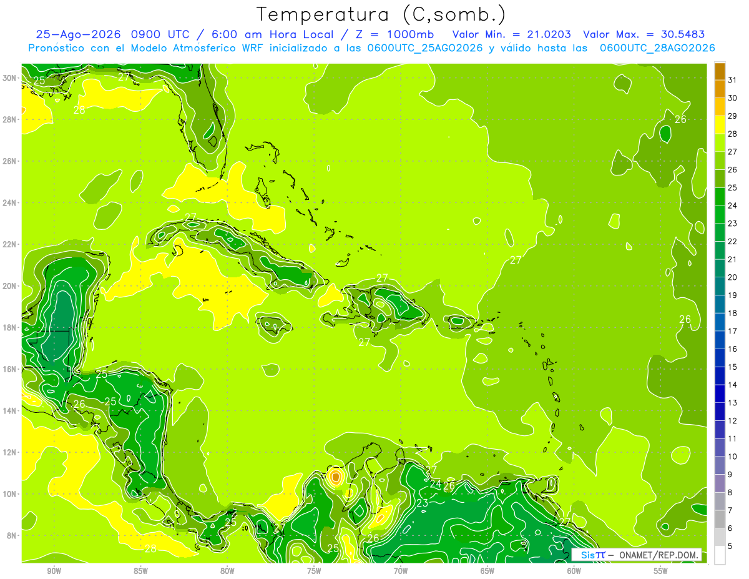Click the "8N" latitude axis label

pyautogui.click(x=12, y=535)
